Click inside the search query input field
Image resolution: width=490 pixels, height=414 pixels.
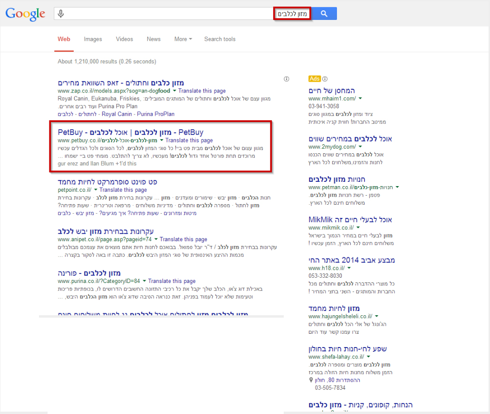(x=166, y=14)
